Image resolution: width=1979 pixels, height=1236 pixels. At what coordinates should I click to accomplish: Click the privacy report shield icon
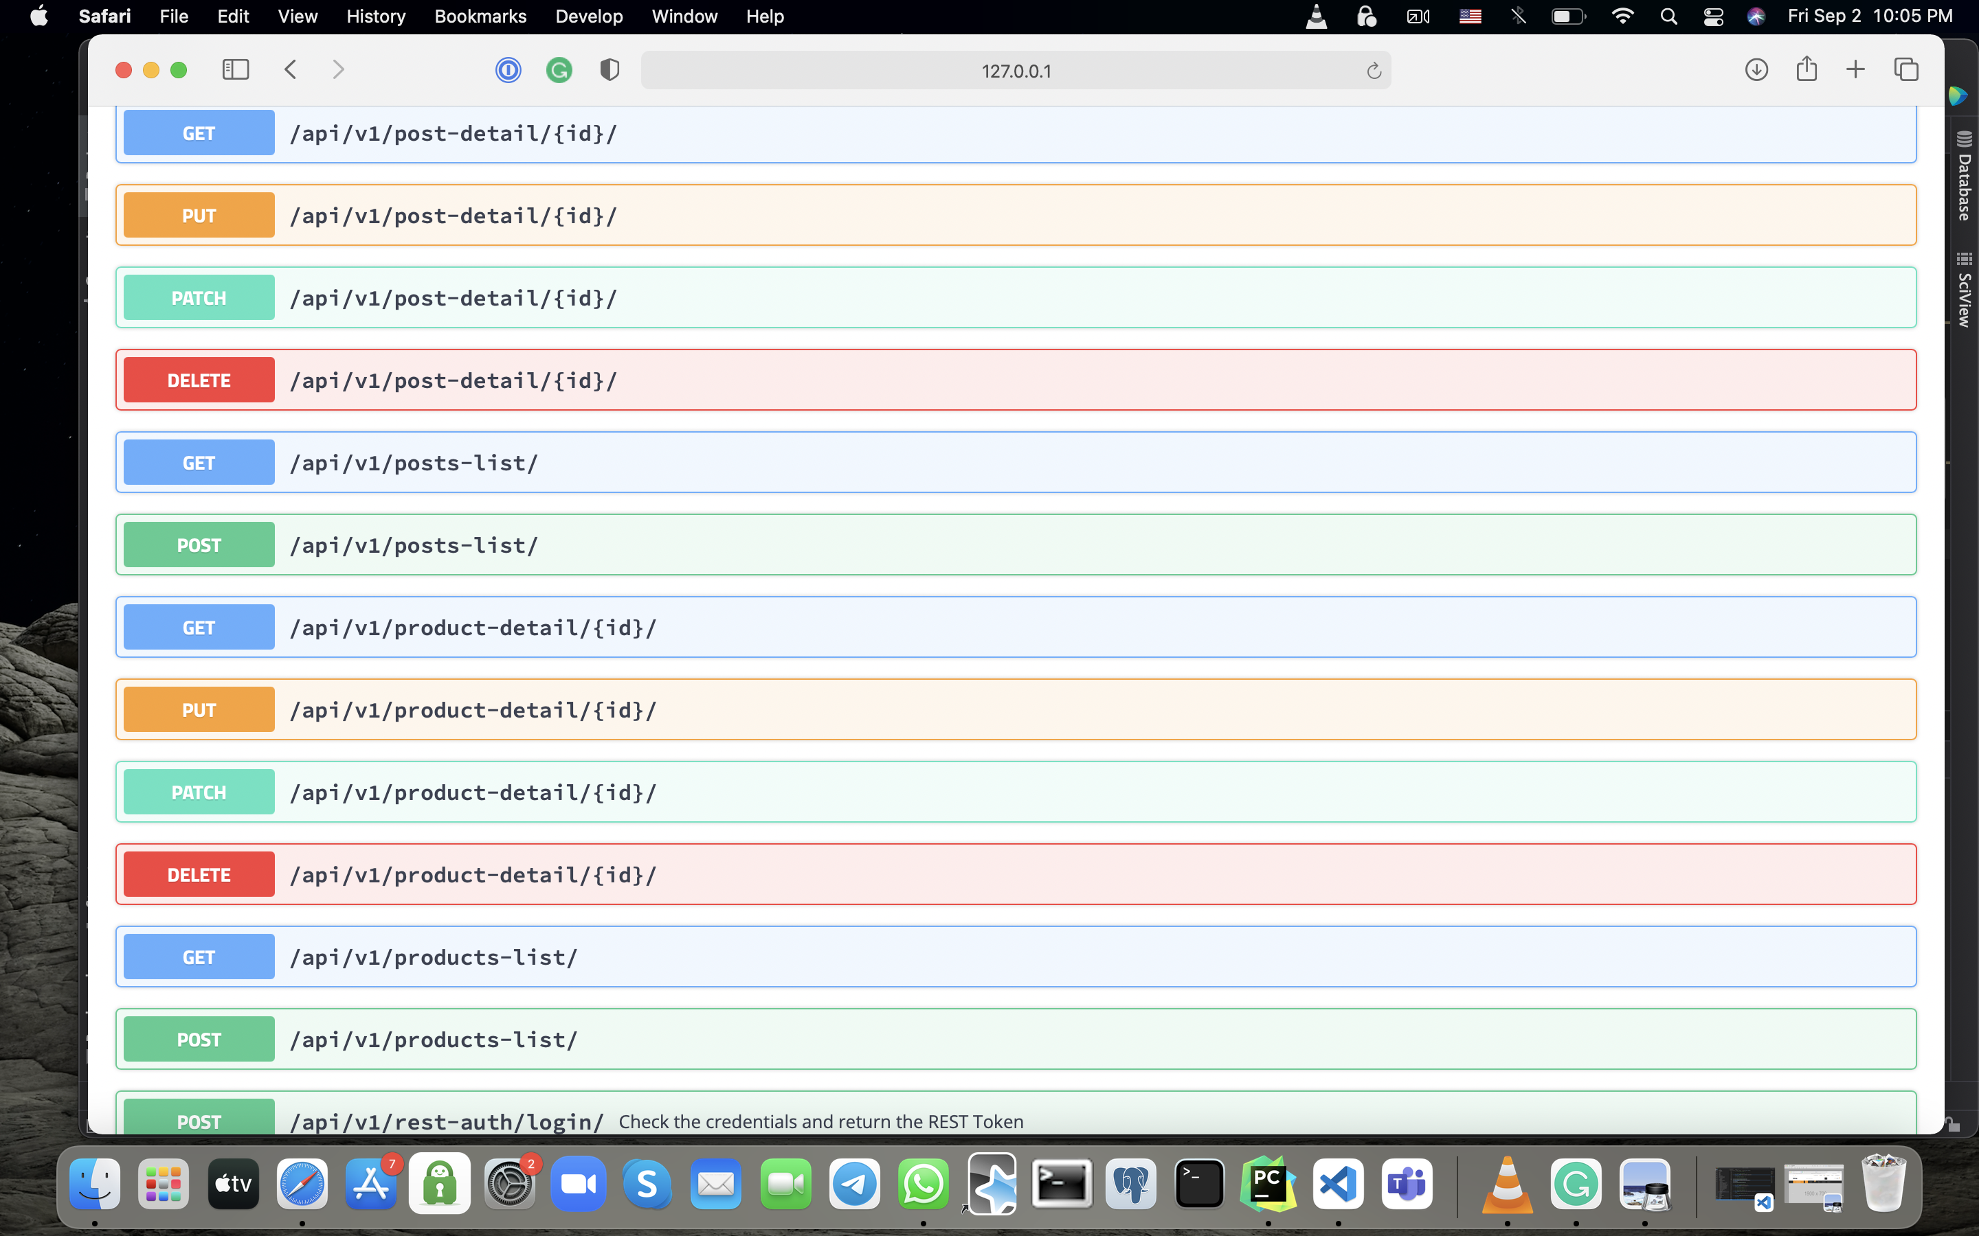(x=610, y=70)
